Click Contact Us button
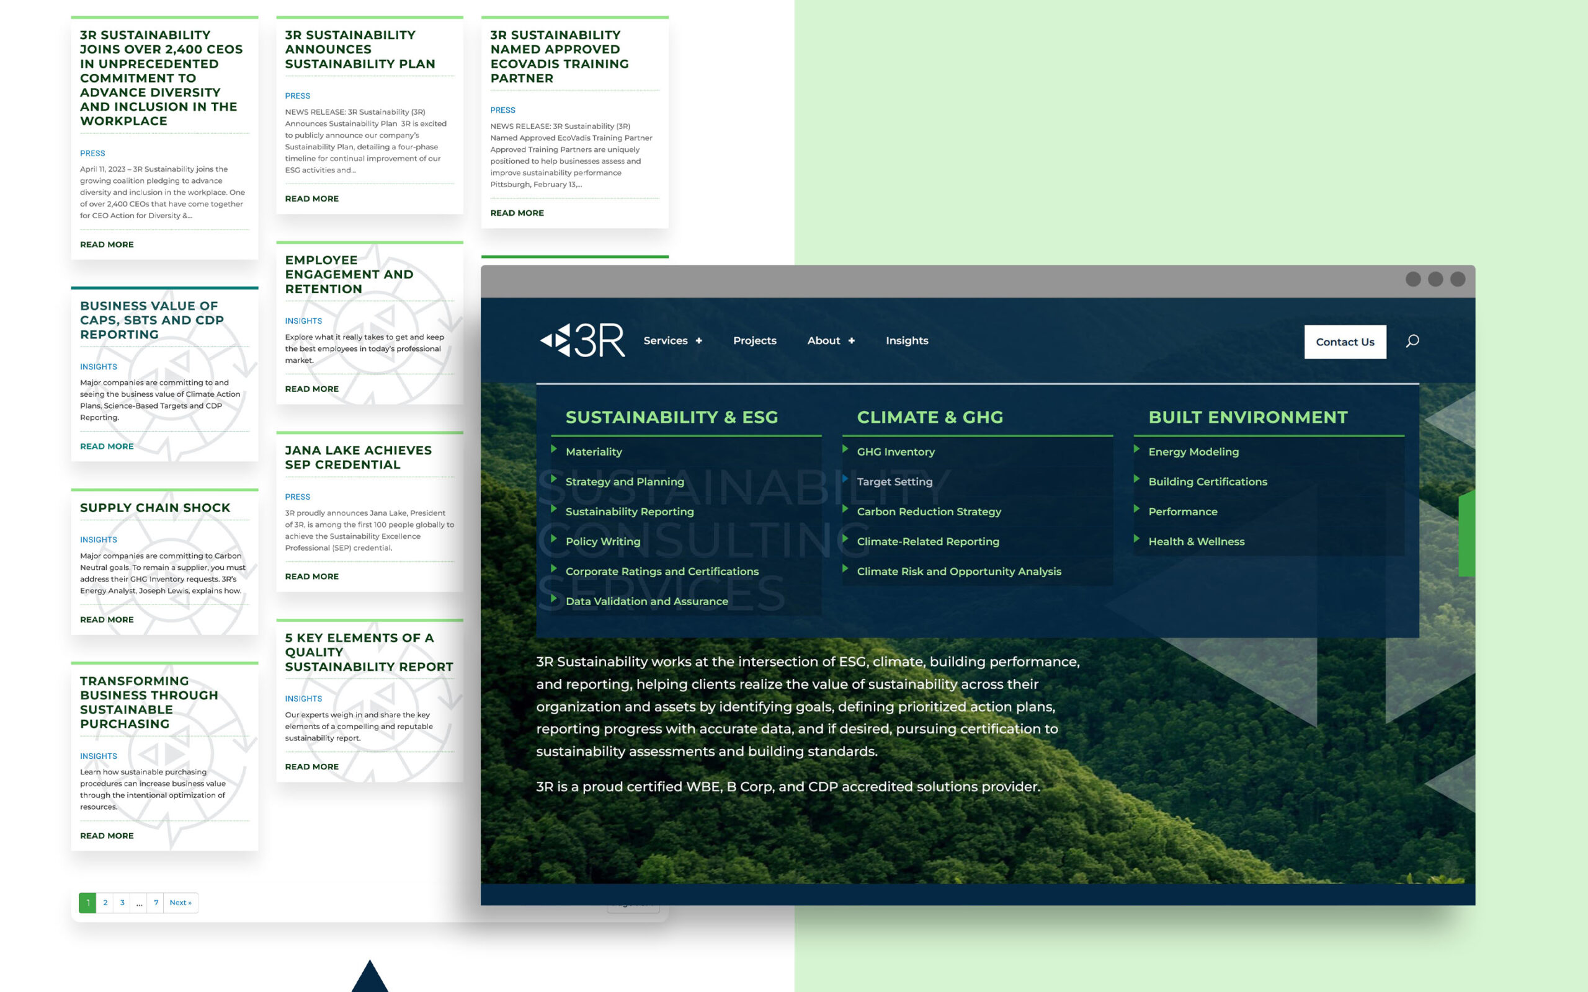 pyautogui.click(x=1344, y=342)
